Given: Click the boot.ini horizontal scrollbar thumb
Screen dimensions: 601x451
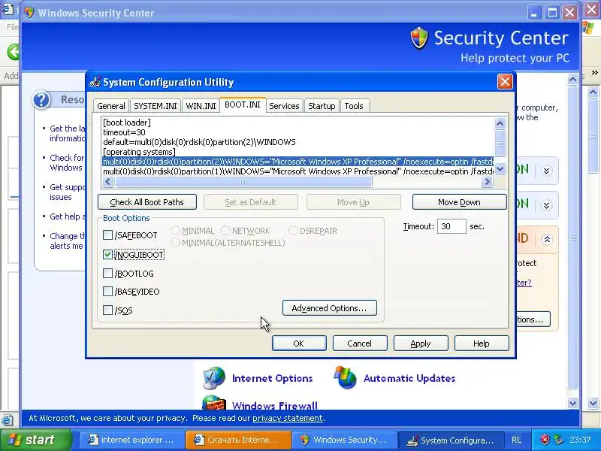Looking at the screenshot, I should point(243,181).
